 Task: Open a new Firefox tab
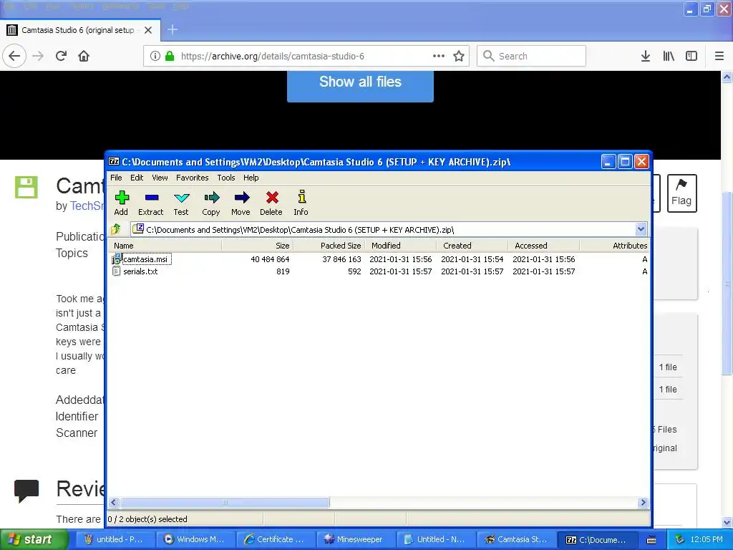[172, 30]
